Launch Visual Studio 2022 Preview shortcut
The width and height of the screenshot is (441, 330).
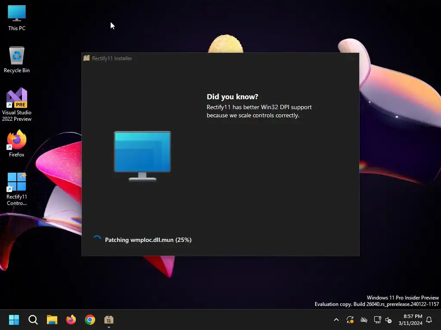[17, 105]
